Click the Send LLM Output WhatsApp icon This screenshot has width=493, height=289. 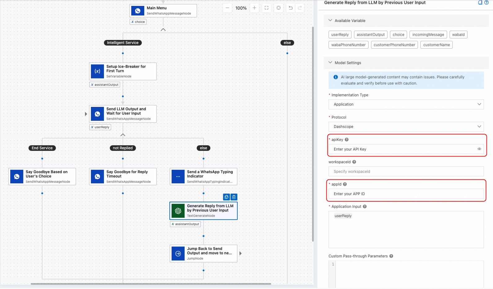point(97,114)
